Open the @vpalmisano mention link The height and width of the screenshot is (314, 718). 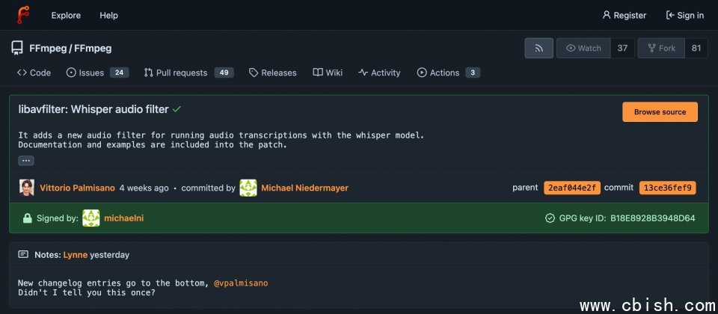tap(241, 283)
